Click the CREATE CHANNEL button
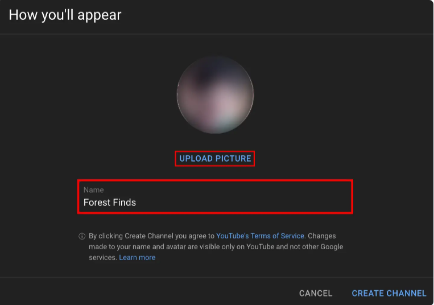Screen dimensions: 434x305 tap(389, 294)
